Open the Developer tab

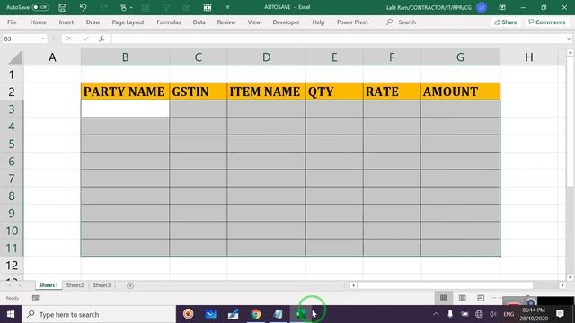tap(286, 22)
